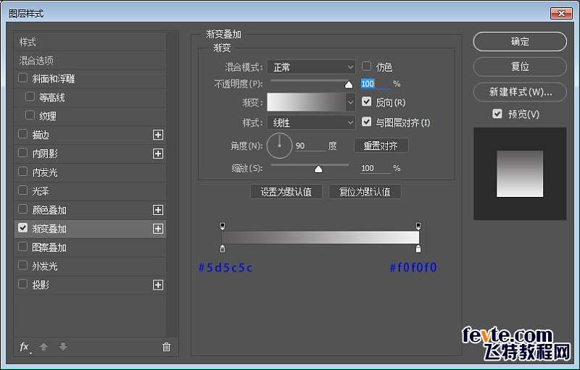Click the 设置为默认值 button
The width and height of the screenshot is (580, 370).
click(286, 192)
